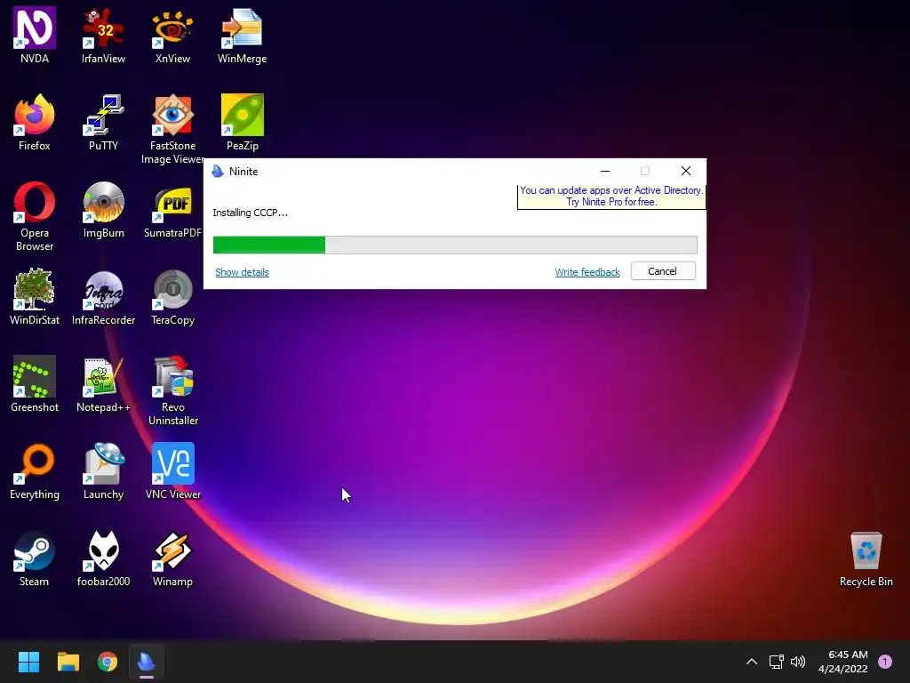
Task: Click the WinDirStat tree icon
Action: (35, 289)
